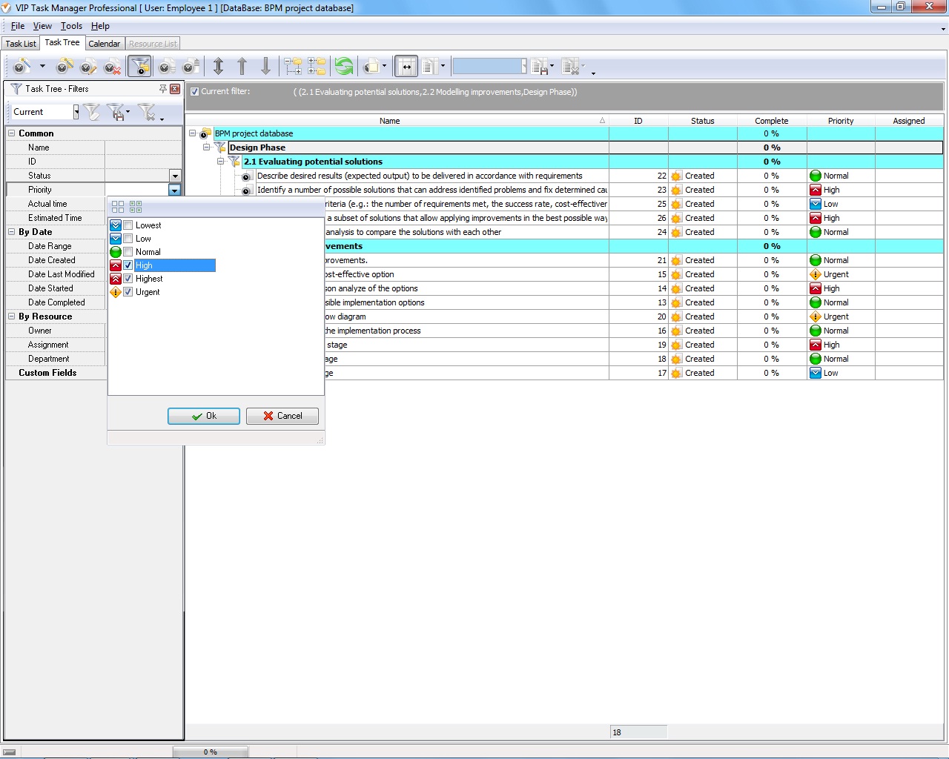The width and height of the screenshot is (949, 759).
Task: Uncheck the Urgent priority checkbox
Action: tap(128, 292)
